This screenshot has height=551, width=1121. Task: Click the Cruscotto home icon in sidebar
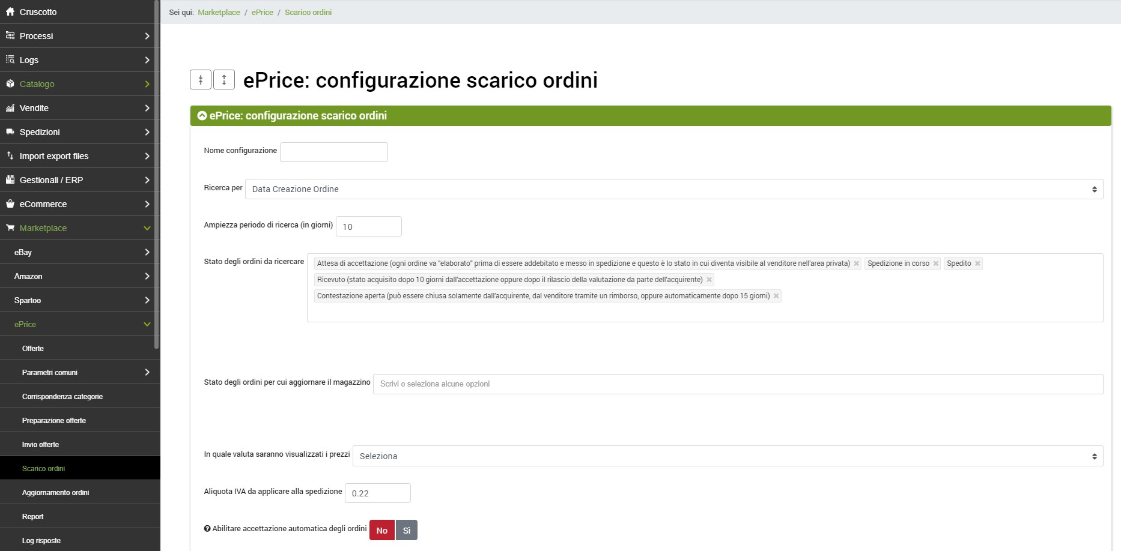[10, 12]
